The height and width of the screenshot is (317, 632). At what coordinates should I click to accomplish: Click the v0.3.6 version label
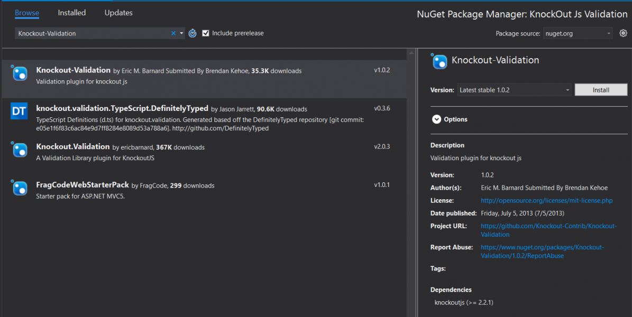(x=382, y=108)
